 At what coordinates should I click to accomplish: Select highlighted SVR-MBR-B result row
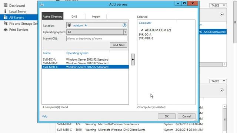85,67
